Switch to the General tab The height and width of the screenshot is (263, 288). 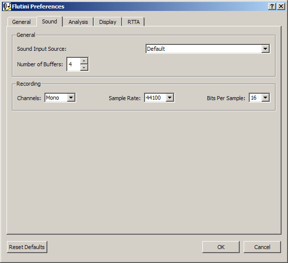pyautogui.click(x=21, y=22)
